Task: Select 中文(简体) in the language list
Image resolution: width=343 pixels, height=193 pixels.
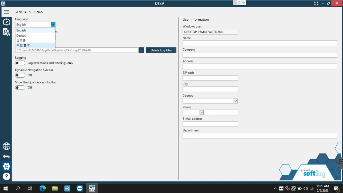Action: (x=35, y=45)
